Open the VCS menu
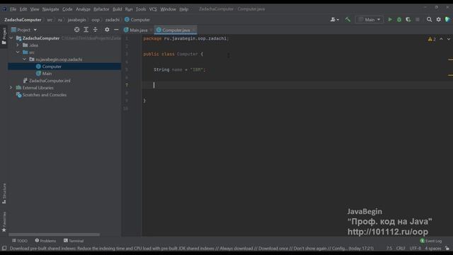 153,9
